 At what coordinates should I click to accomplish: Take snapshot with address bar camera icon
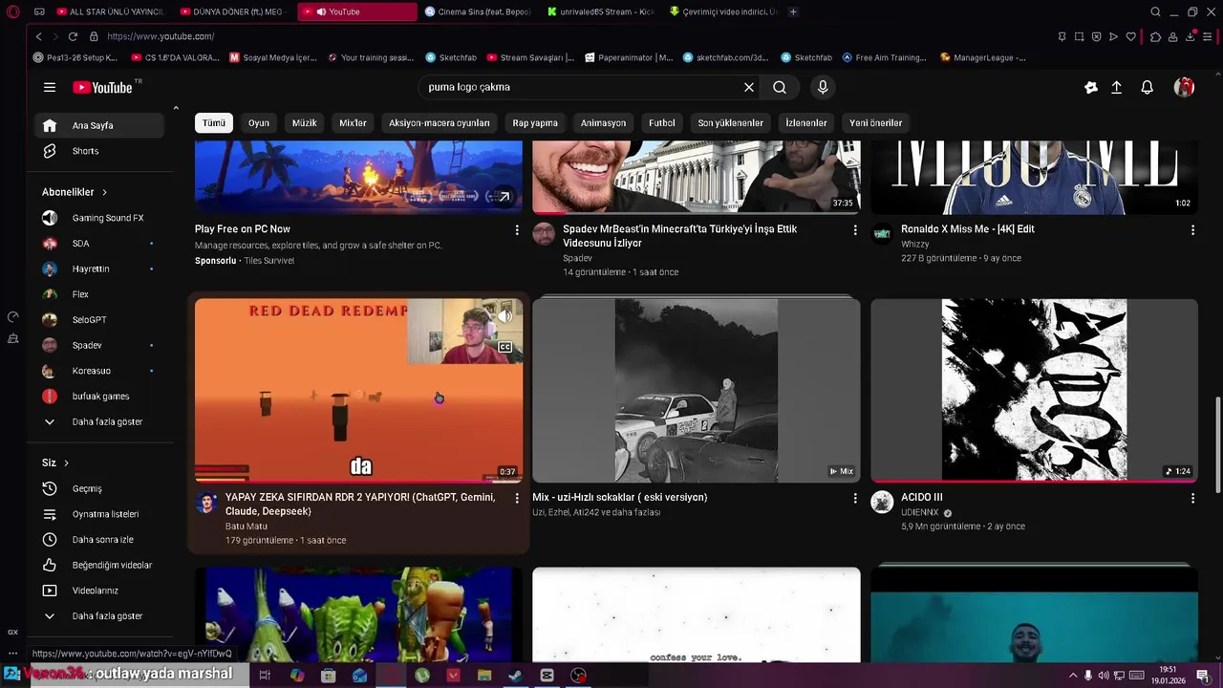tap(1079, 36)
